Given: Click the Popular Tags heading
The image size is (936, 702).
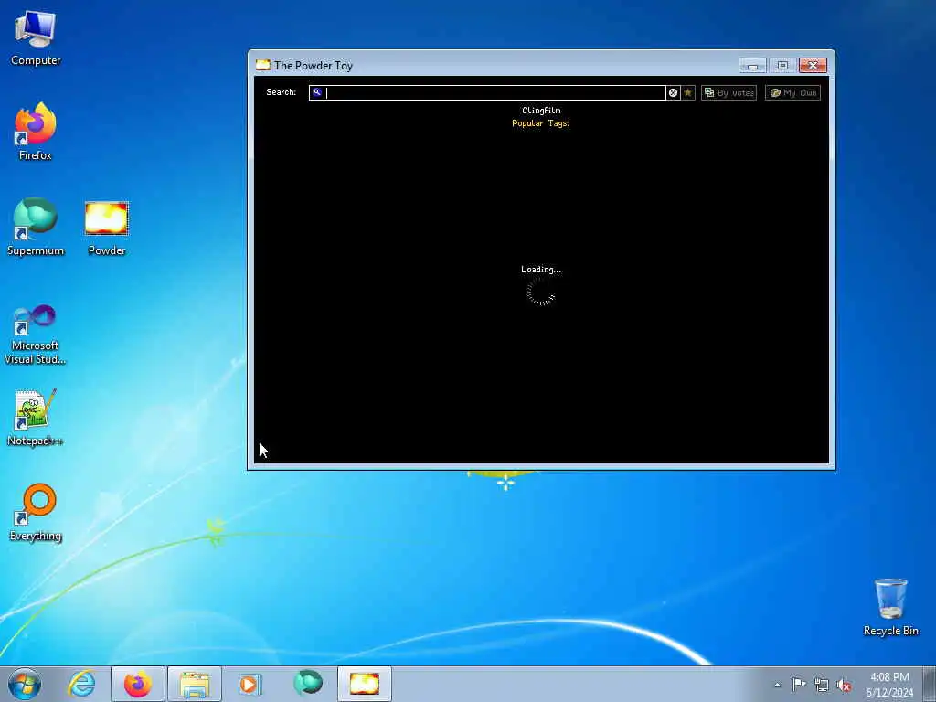Looking at the screenshot, I should pos(541,123).
